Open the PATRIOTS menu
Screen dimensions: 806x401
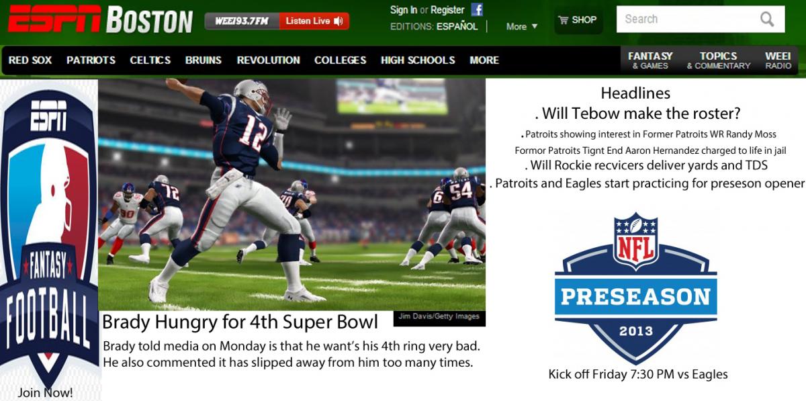[91, 60]
